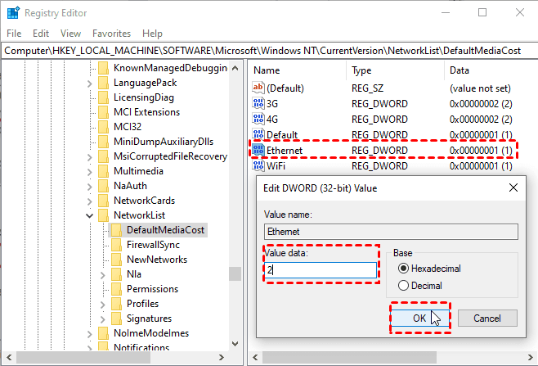The height and width of the screenshot is (366, 538).
Task: Select the NoImeModeImes tree entry
Action: click(151, 333)
